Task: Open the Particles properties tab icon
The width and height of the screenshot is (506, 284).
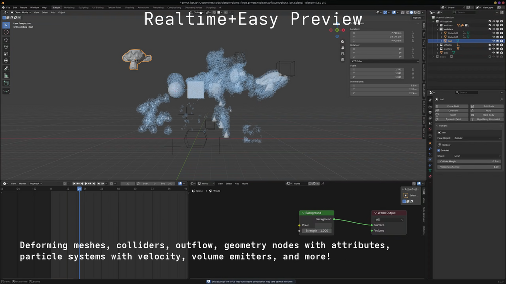Action: pyautogui.click(x=430, y=154)
